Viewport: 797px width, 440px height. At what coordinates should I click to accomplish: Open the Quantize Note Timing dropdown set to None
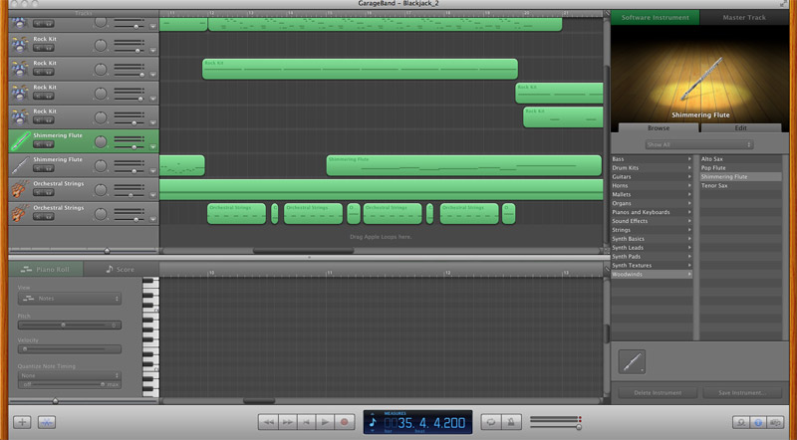point(69,375)
